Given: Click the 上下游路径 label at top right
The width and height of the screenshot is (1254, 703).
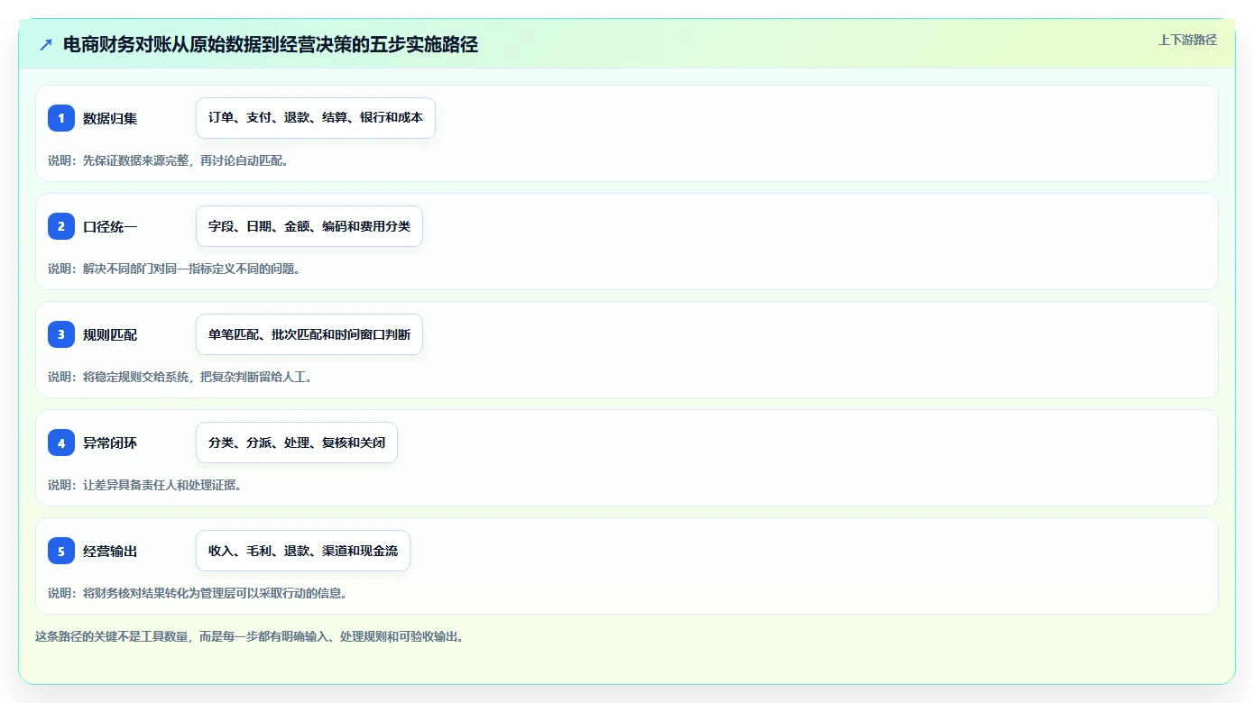Looking at the screenshot, I should click(1187, 40).
